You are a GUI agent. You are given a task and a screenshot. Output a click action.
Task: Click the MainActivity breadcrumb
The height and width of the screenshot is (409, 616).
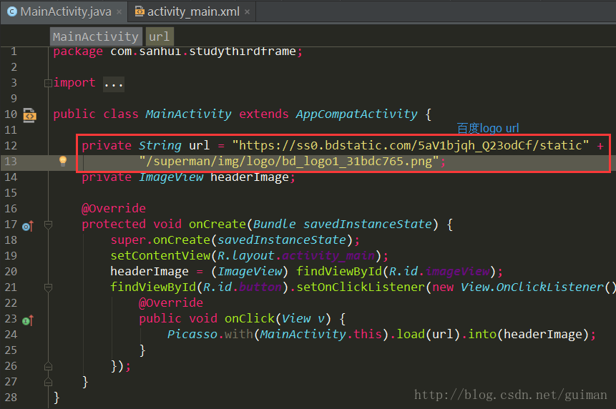(x=95, y=36)
